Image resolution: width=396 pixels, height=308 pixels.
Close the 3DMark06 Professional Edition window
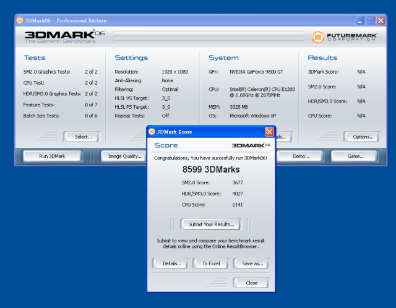click(x=381, y=20)
